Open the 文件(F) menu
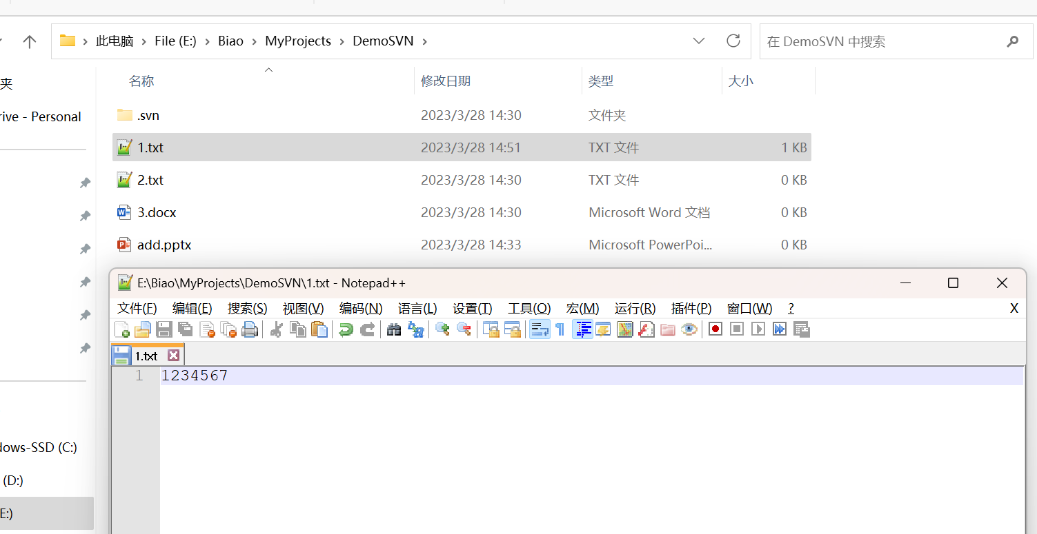This screenshot has width=1037, height=534. point(137,308)
